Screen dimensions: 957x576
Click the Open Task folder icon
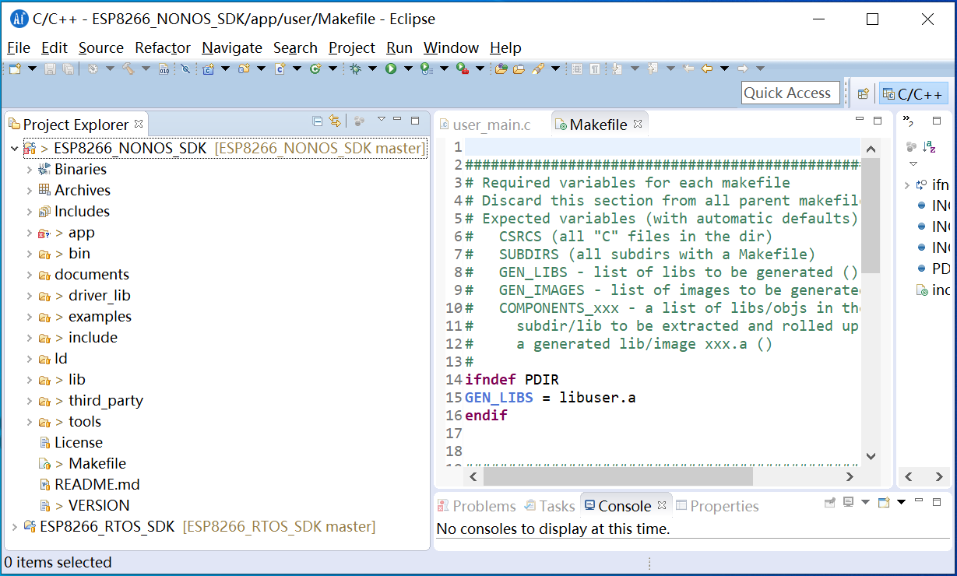pyautogui.click(x=519, y=68)
